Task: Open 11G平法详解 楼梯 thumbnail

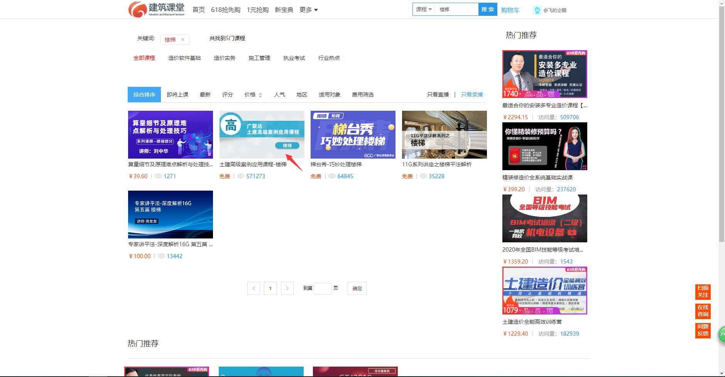Action: coord(444,135)
